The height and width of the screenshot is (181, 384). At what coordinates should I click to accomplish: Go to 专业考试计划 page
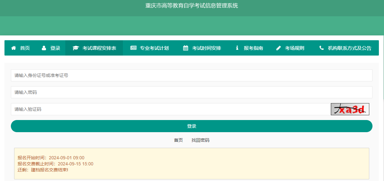154,48
